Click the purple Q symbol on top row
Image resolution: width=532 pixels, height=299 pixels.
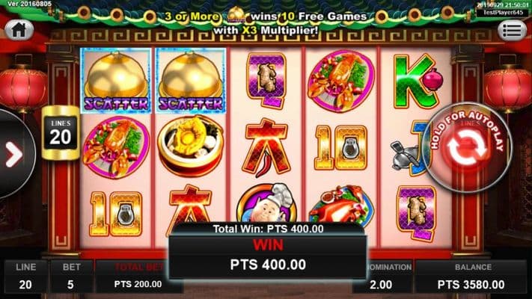tap(266, 80)
